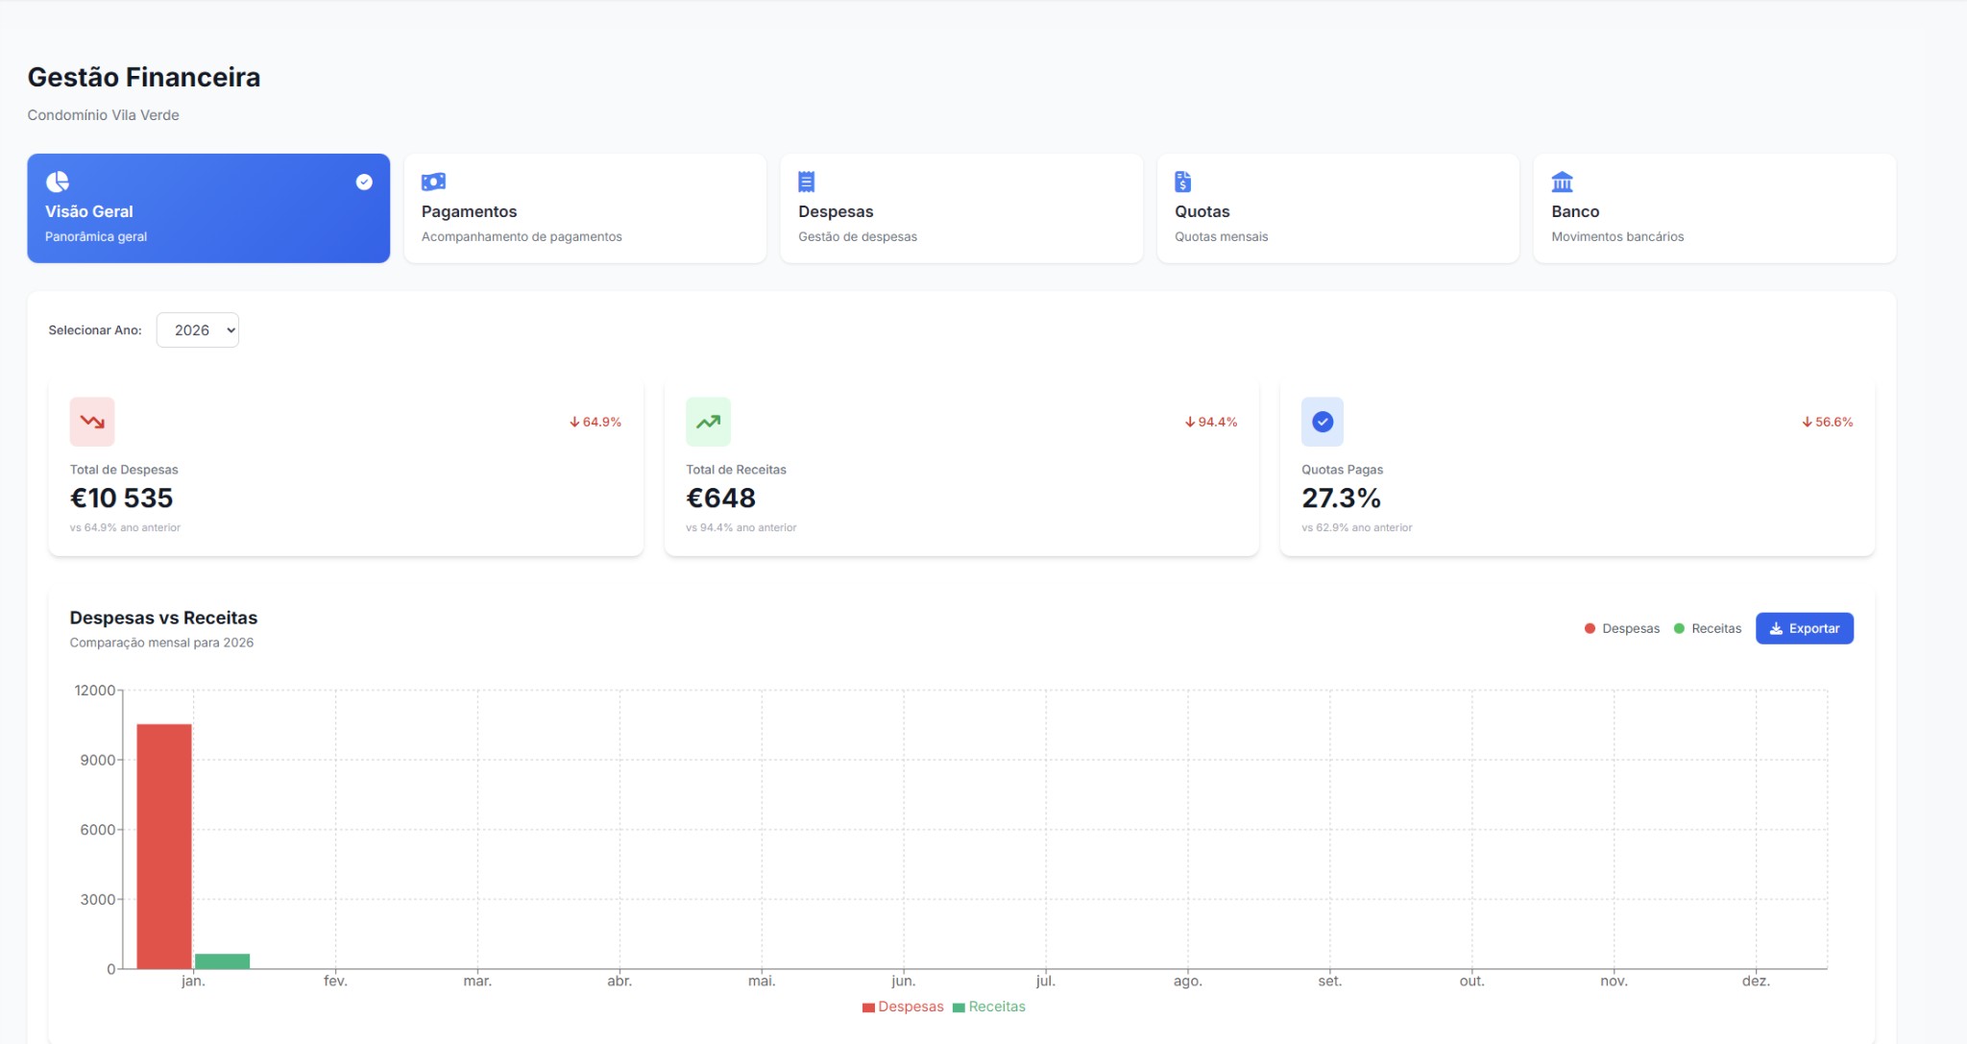Image resolution: width=1967 pixels, height=1044 pixels.
Task: Click the Despesas receipt icon
Action: tap(808, 182)
